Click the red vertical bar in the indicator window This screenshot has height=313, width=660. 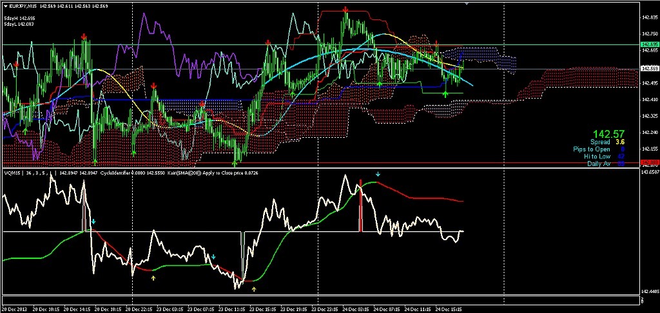(x=360, y=205)
